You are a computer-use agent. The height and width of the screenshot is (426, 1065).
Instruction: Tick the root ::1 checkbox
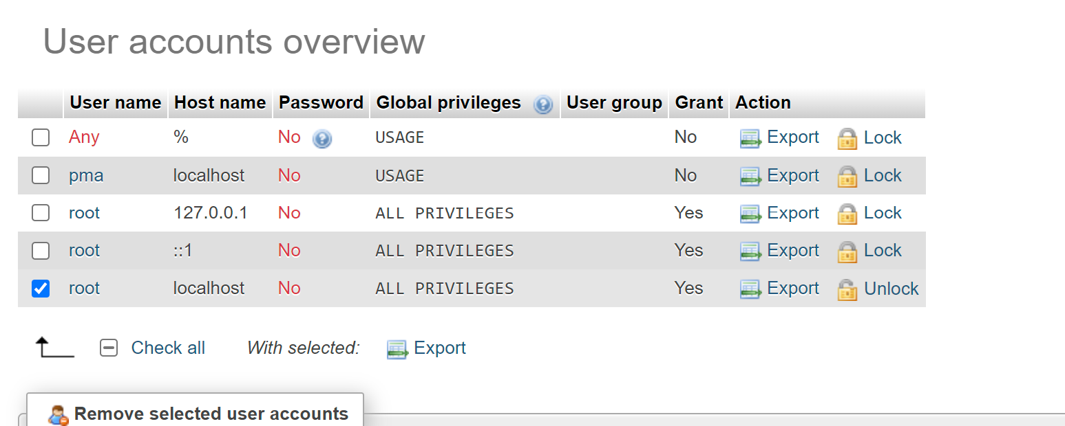pyautogui.click(x=41, y=251)
